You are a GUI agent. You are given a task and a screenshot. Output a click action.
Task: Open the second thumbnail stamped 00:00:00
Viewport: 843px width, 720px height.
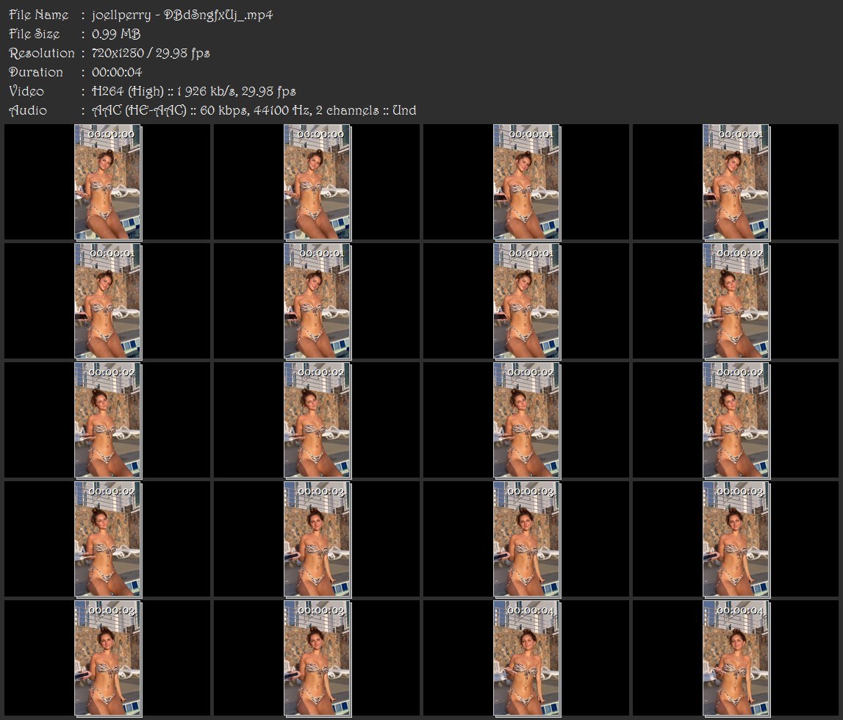318,181
